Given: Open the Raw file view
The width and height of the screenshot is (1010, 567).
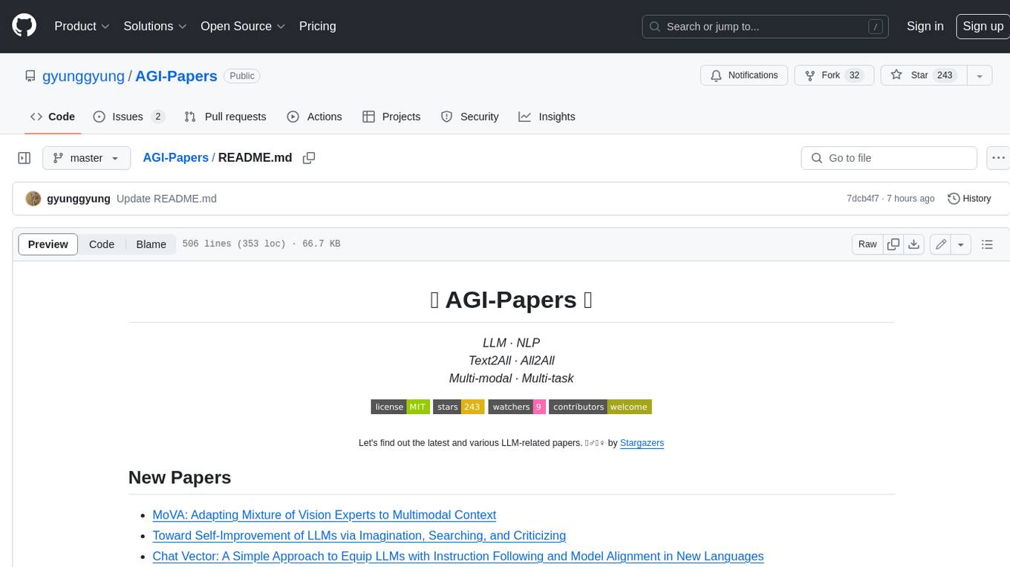Looking at the screenshot, I should (x=867, y=244).
